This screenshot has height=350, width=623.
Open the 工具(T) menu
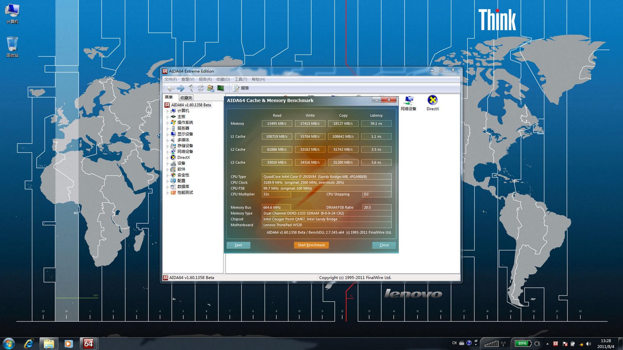241,79
